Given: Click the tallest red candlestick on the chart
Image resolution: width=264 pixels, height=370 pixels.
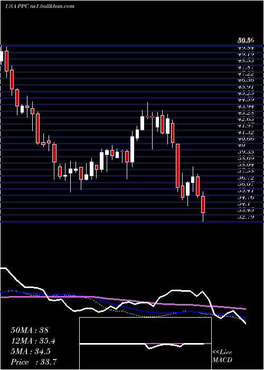Looking at the screenshot, I should point(178,165).
